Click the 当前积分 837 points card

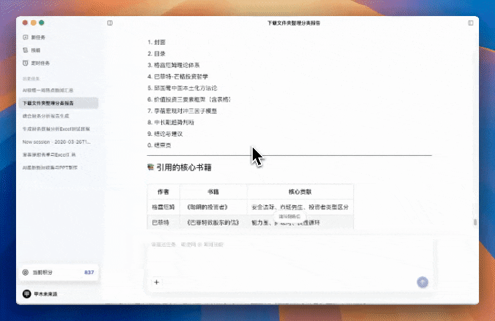coord(58,272)
